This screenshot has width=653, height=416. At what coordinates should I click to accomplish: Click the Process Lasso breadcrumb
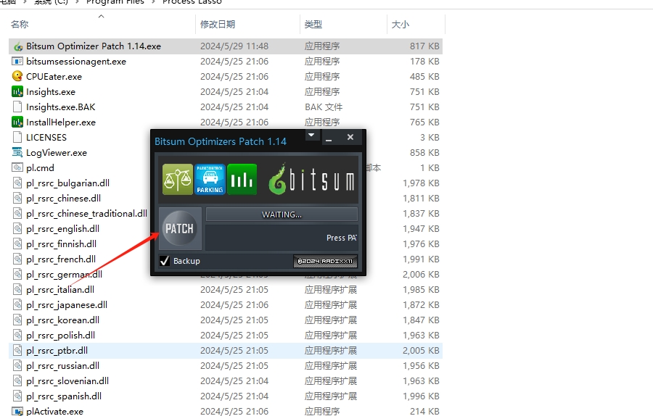point(192,2)
